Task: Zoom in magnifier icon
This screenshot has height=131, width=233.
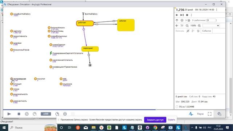Action: coord(199,25)
